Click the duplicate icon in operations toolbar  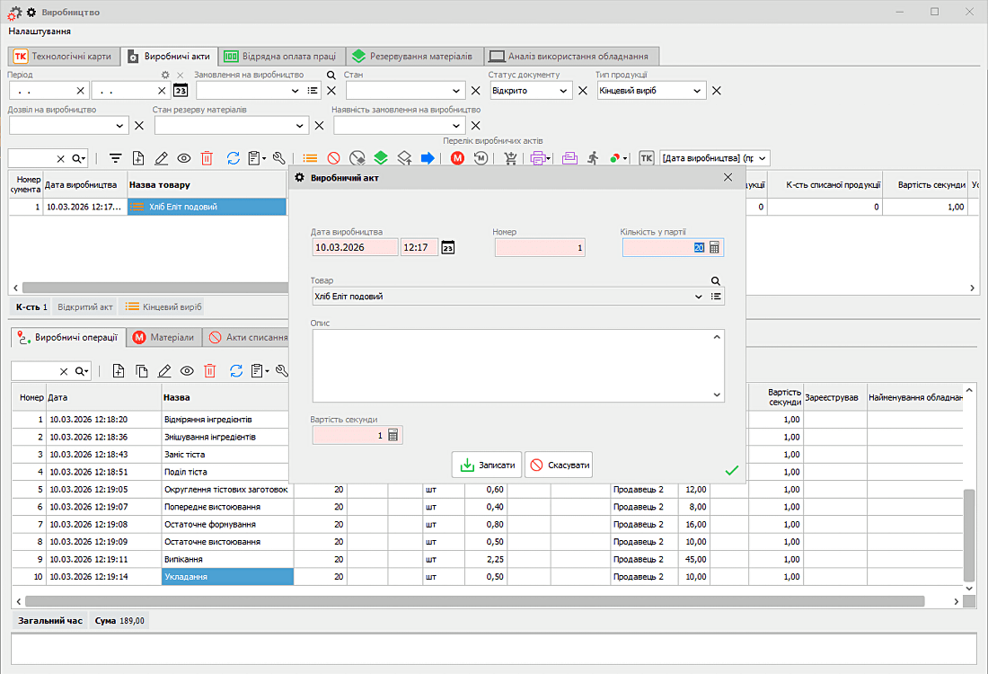tap(141, 370)
